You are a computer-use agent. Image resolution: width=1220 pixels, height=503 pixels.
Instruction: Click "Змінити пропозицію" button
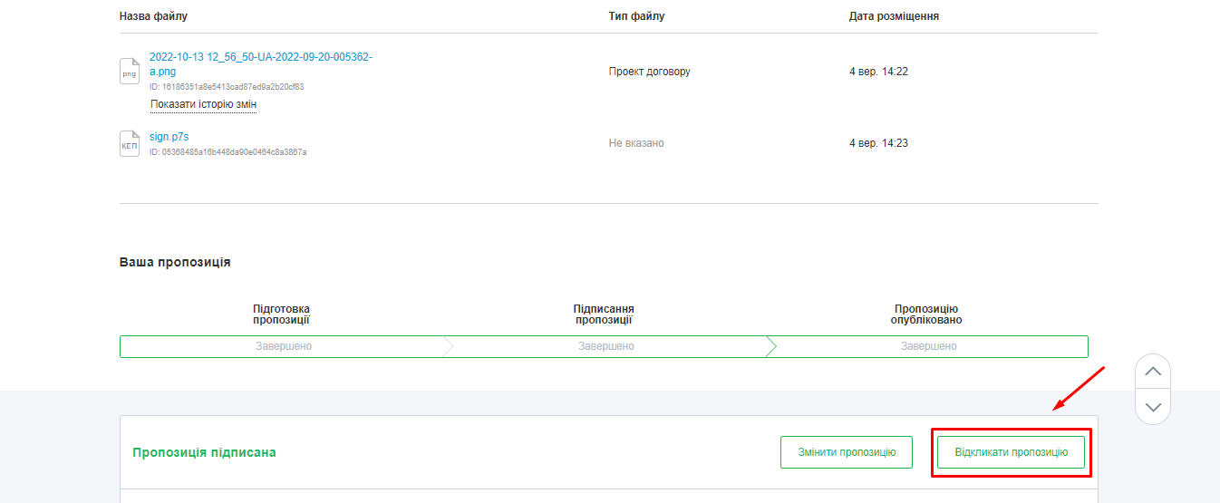(x=846, y=452)
